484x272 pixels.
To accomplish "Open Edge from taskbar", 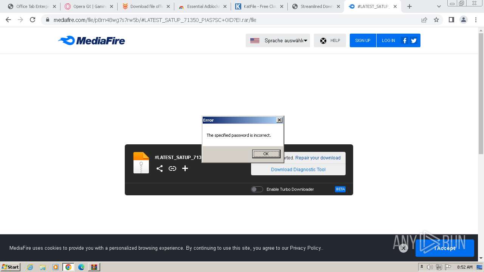I will (x=81, y=267).
